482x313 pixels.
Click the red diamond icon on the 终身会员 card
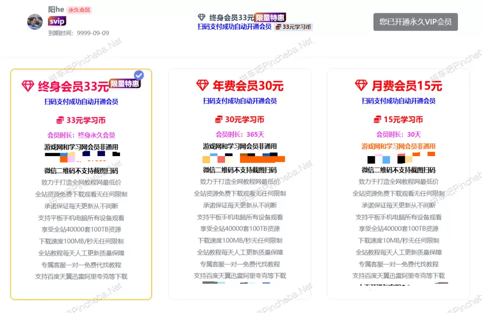(x=28, y=86)
